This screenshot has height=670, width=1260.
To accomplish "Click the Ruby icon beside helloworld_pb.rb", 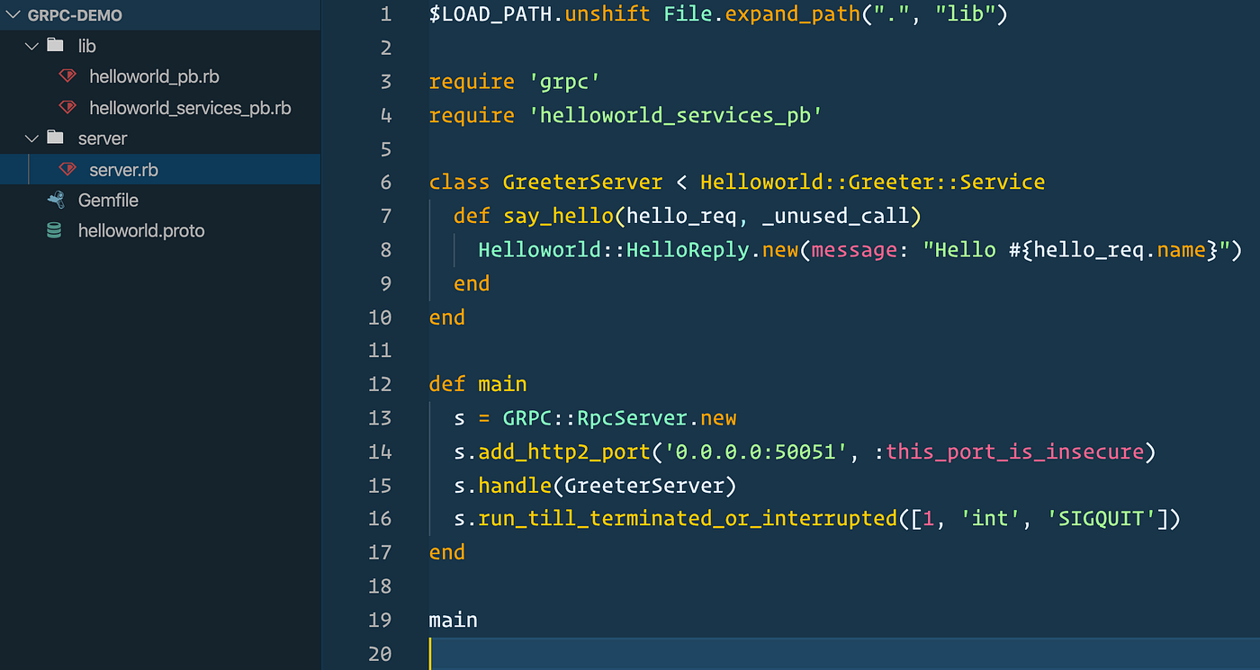I will pos(67,76).
